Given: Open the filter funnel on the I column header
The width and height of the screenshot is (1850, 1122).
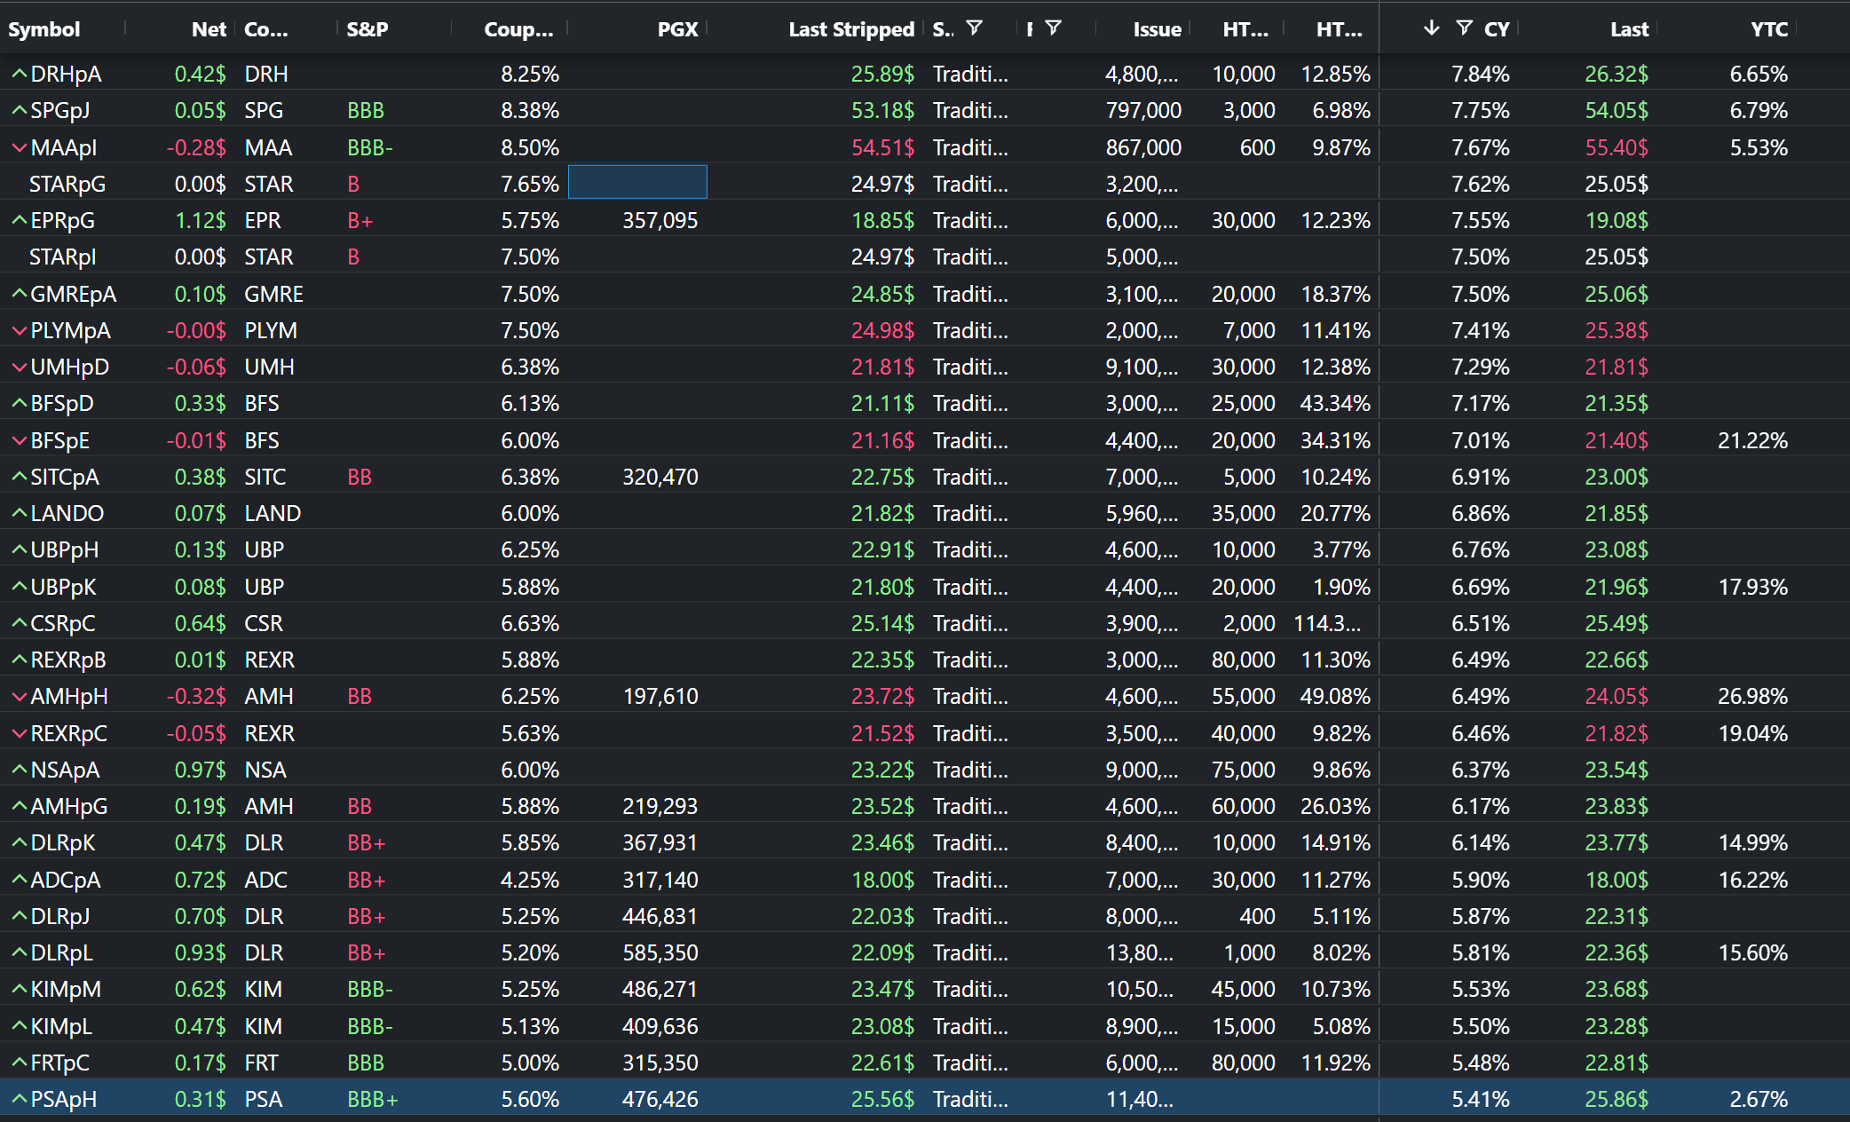Looking at the screenshot, I should 1053,28.
